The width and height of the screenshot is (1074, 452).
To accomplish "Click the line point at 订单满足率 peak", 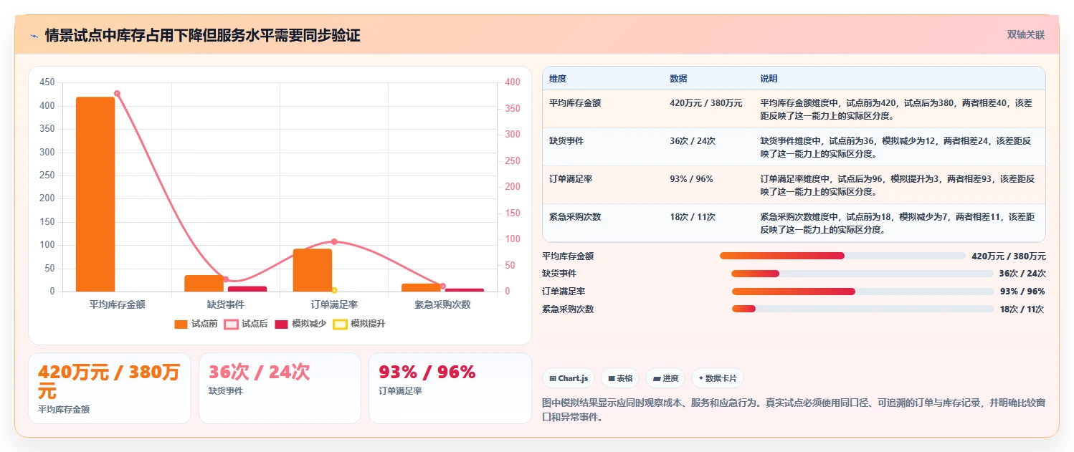I will 334,241.
